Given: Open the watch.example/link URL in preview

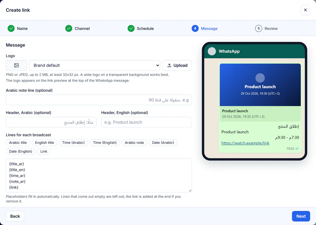Looking at the screenshot, I should tap(245, 143).
